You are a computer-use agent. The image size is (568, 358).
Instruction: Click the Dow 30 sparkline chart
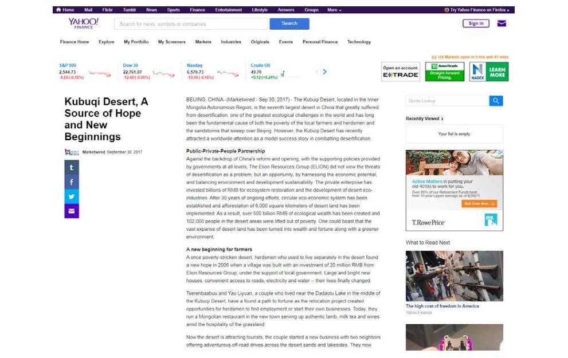point(164,74)
